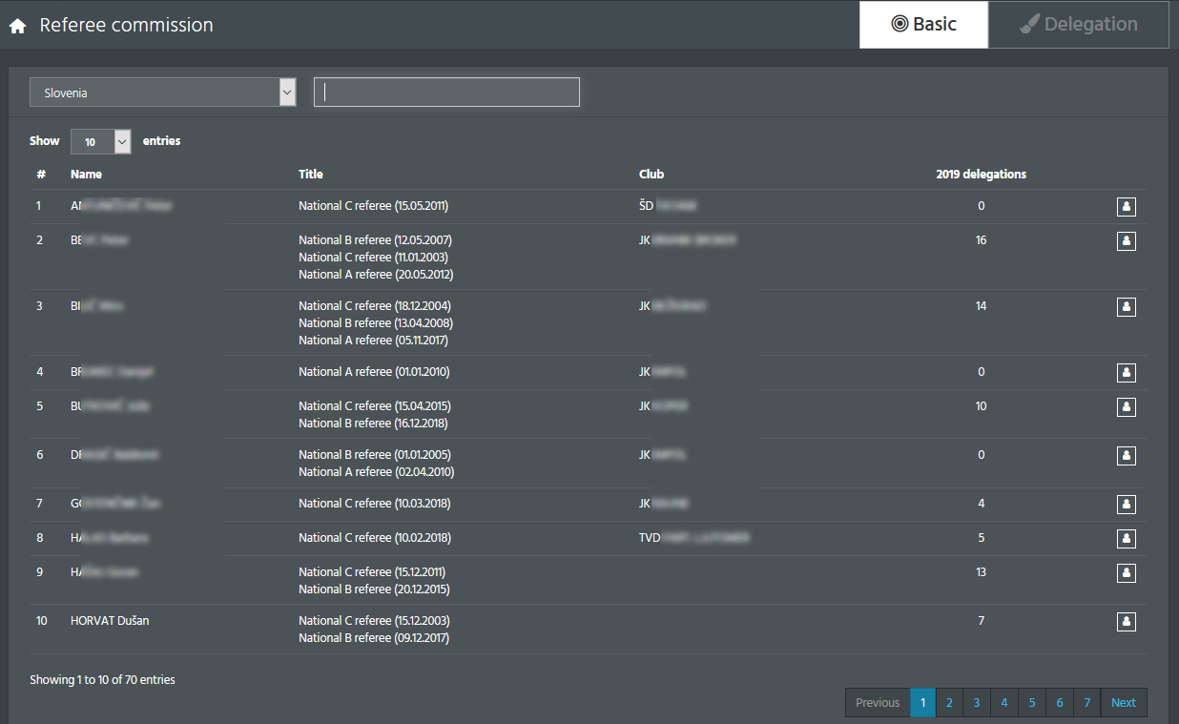Go to page 5

(x=1032, y=703)
